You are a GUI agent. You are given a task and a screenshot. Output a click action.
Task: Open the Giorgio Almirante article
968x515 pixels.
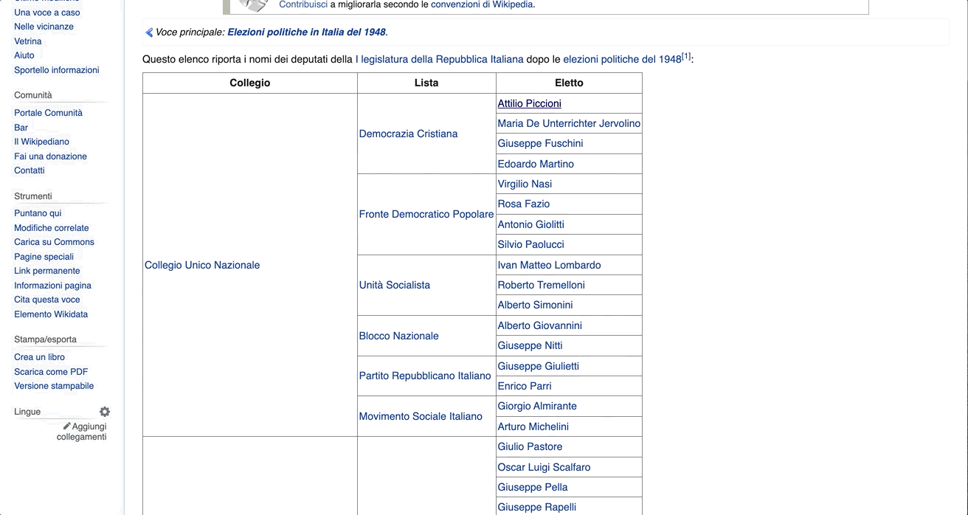pos(537,407)
